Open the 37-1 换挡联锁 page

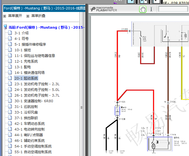click(x=26, y=118)
